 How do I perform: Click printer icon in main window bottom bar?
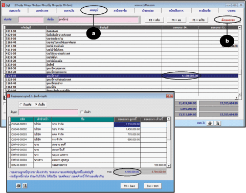[210, 123]
